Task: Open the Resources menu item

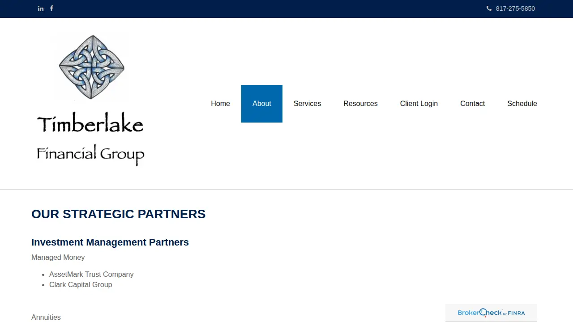Action: (360, 104)
